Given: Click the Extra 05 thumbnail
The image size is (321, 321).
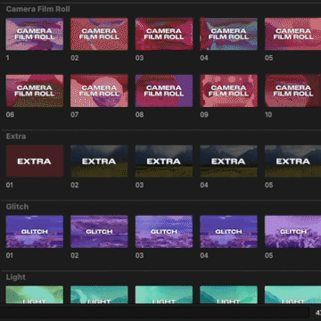Looking at the screenshot, I should 292,161.
